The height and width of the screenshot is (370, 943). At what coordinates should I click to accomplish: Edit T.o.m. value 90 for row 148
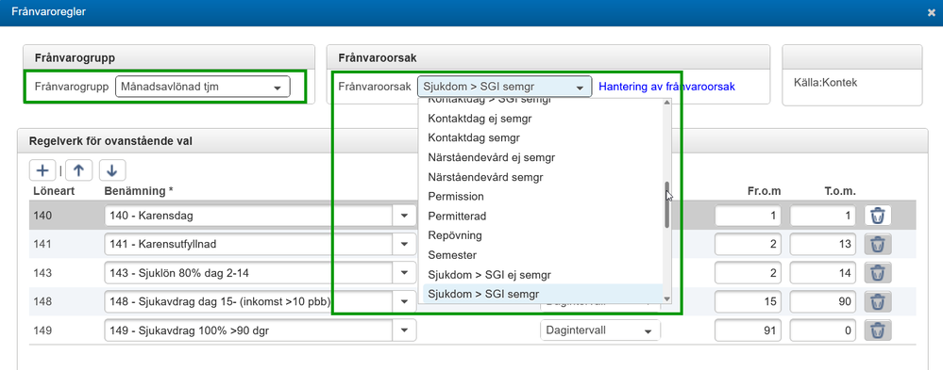(x=823, y=301)
